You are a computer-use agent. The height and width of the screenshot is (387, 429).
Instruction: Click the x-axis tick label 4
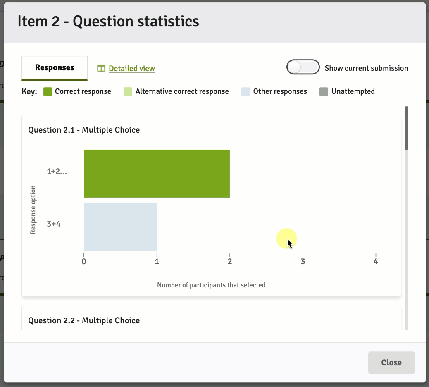[376, 262]
